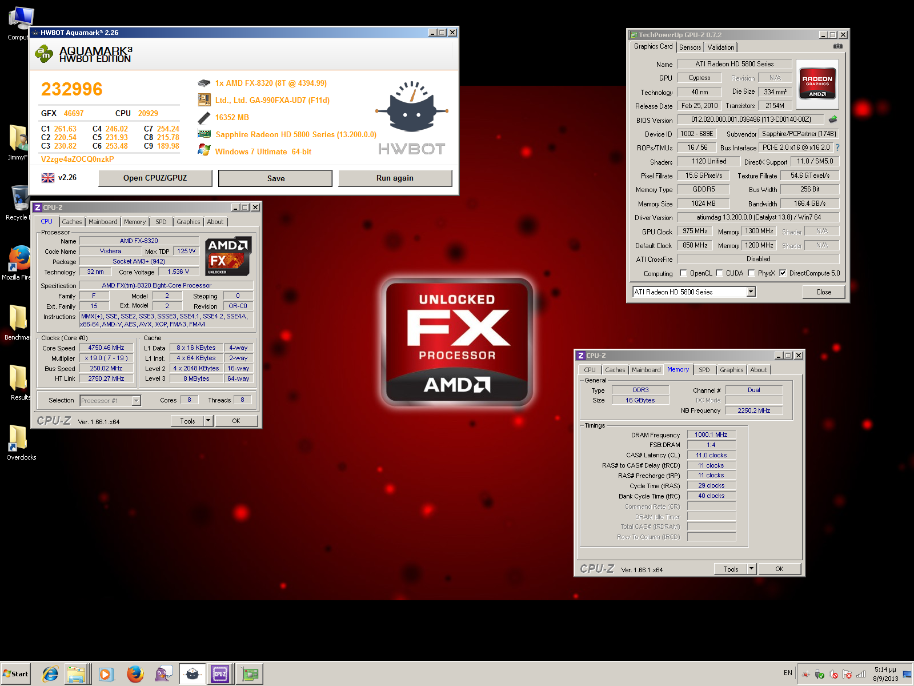
Task: Click the Windows flag icon beside Windows 7 Ultimate
Action: click(204, 150)
